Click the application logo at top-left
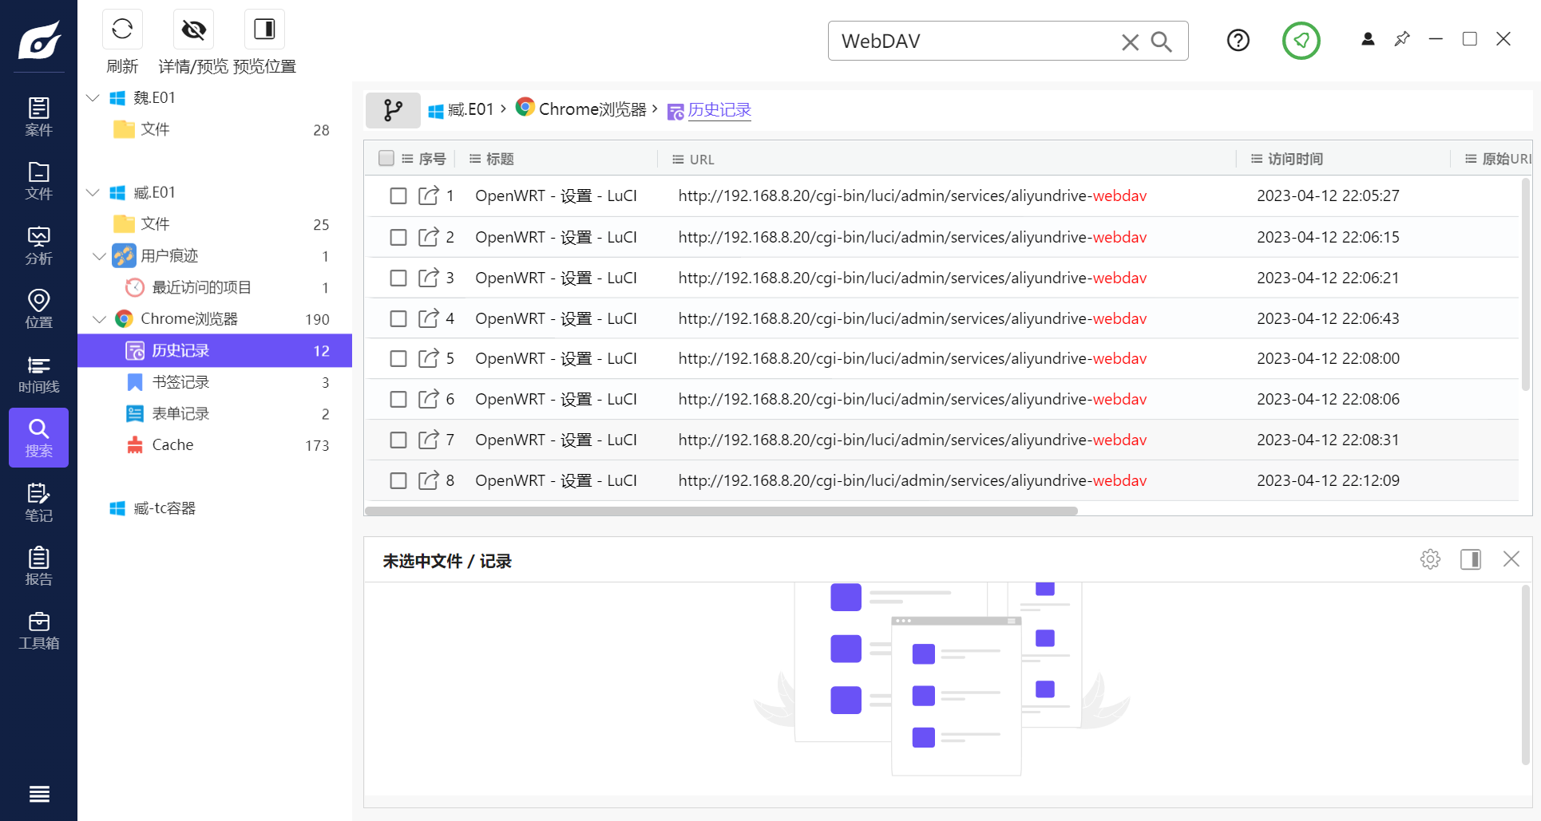1541x821 pixels. click(39, 40)
